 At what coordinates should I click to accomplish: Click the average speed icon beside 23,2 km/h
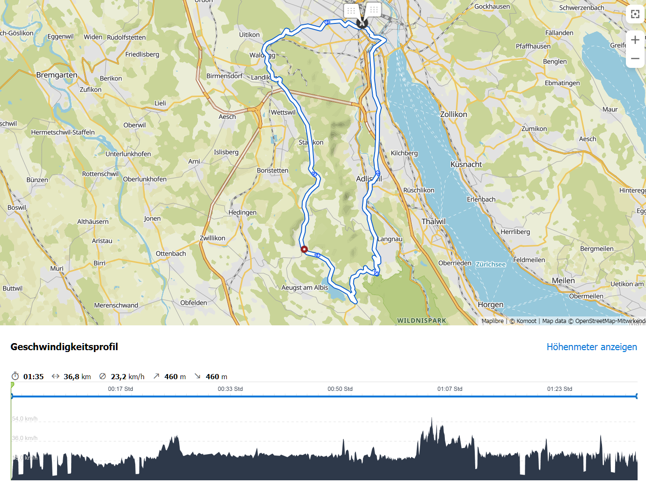click(103, 376)
